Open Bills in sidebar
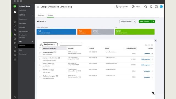The width and height of the screenshot is (176, 99). point(21,50)
